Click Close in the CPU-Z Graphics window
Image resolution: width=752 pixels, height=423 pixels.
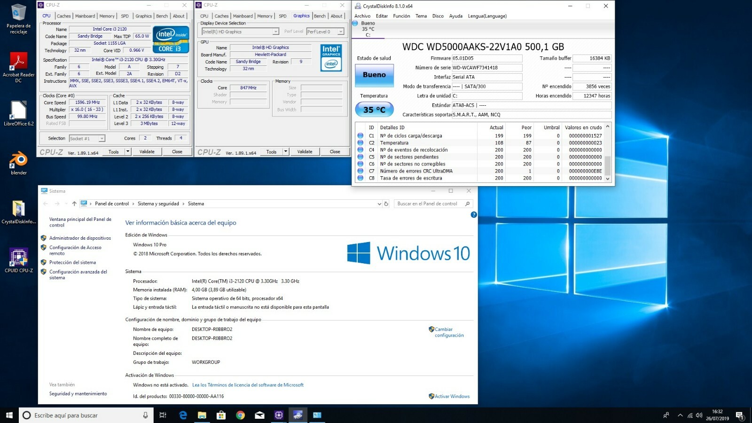(335, 151)
